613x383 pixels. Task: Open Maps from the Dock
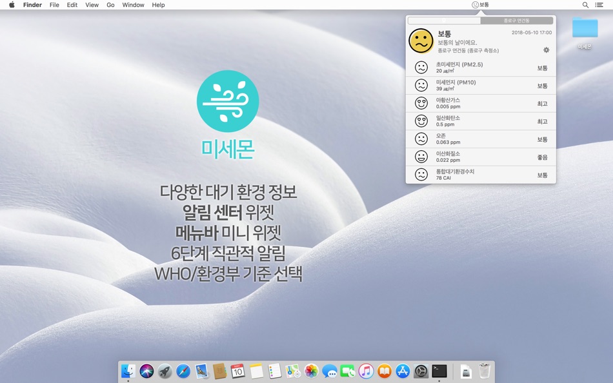click(293, 371)
